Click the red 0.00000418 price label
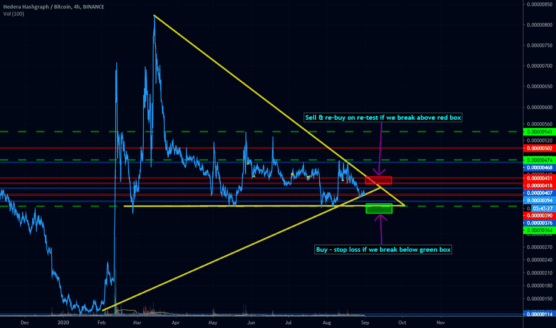Viewport: 556px width, 328px height. tap(539, 185)
